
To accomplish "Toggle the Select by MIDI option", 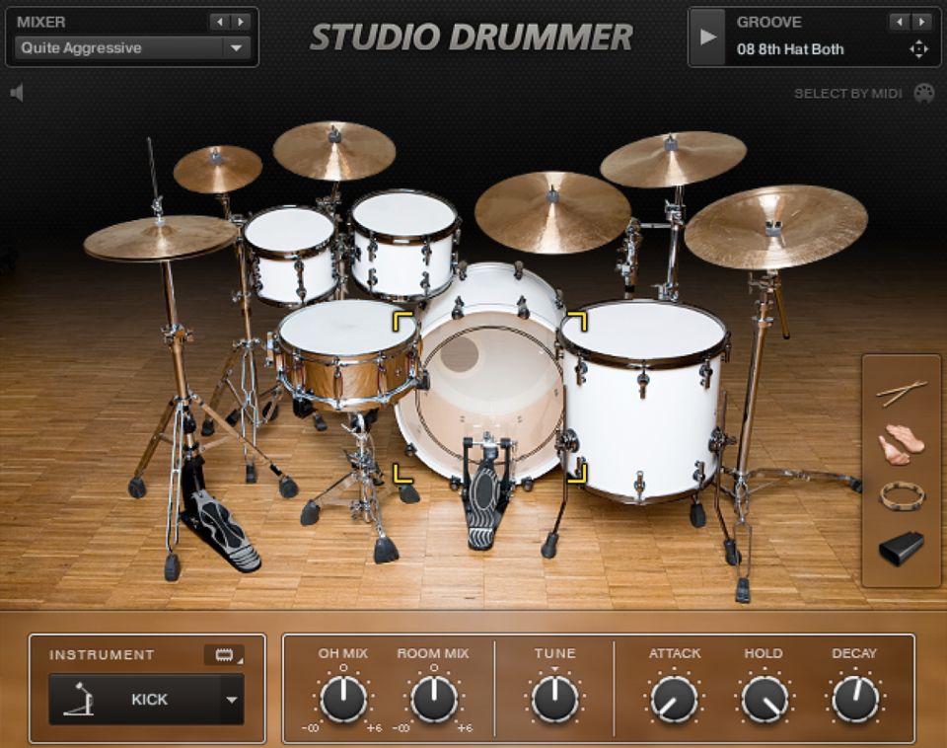I will 847,94.
